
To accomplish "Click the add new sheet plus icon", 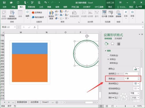I will pyautogui.click(x=57, y=102).
